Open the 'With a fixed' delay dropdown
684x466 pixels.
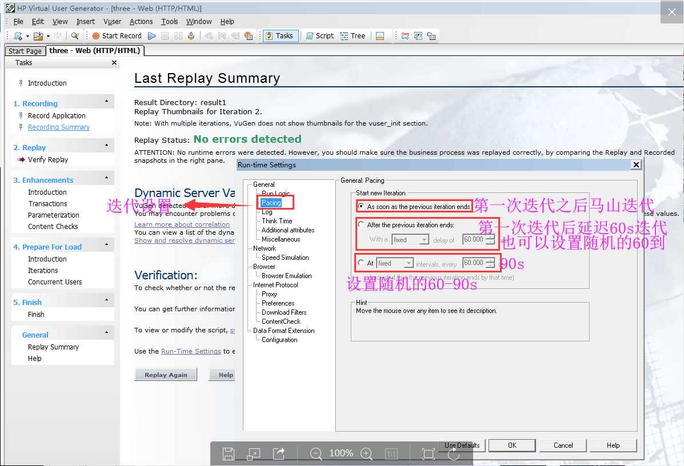pos(423,239)
